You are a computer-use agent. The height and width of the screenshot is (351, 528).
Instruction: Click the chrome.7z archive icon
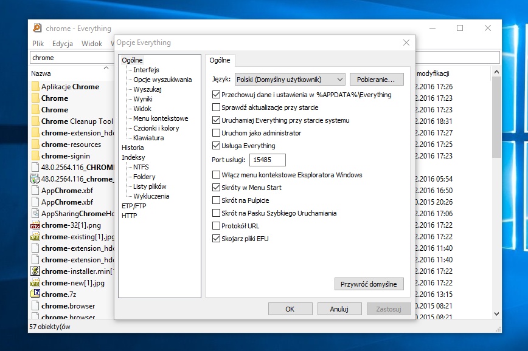tap(35, 295)
